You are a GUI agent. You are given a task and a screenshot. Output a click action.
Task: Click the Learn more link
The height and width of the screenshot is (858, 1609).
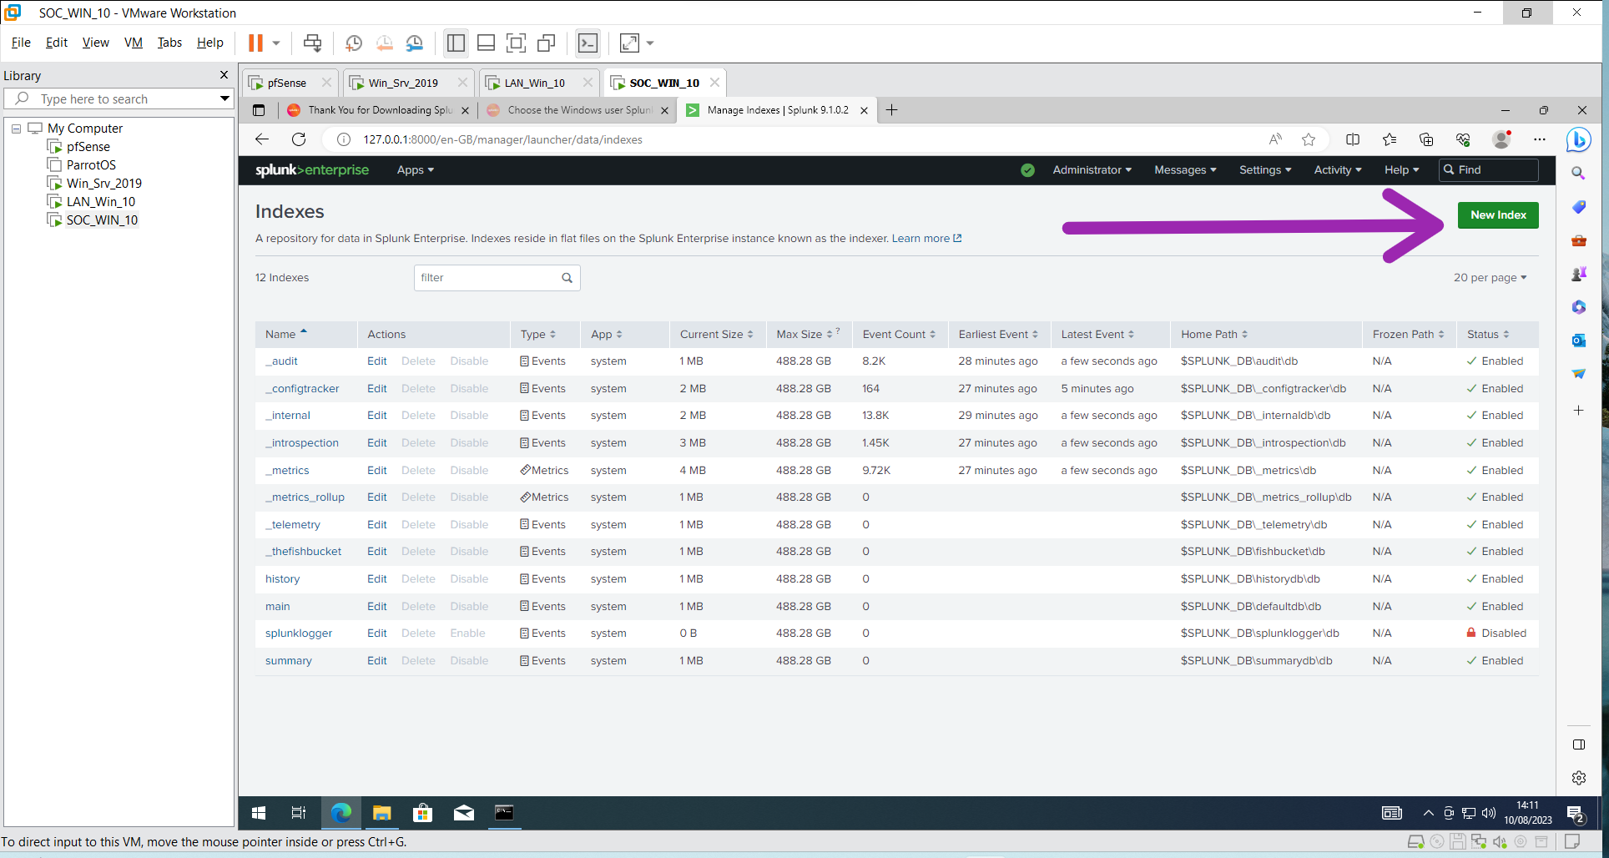pos(926,239)
